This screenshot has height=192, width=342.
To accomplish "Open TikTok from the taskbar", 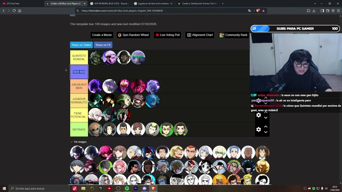I will pos(75,189).
